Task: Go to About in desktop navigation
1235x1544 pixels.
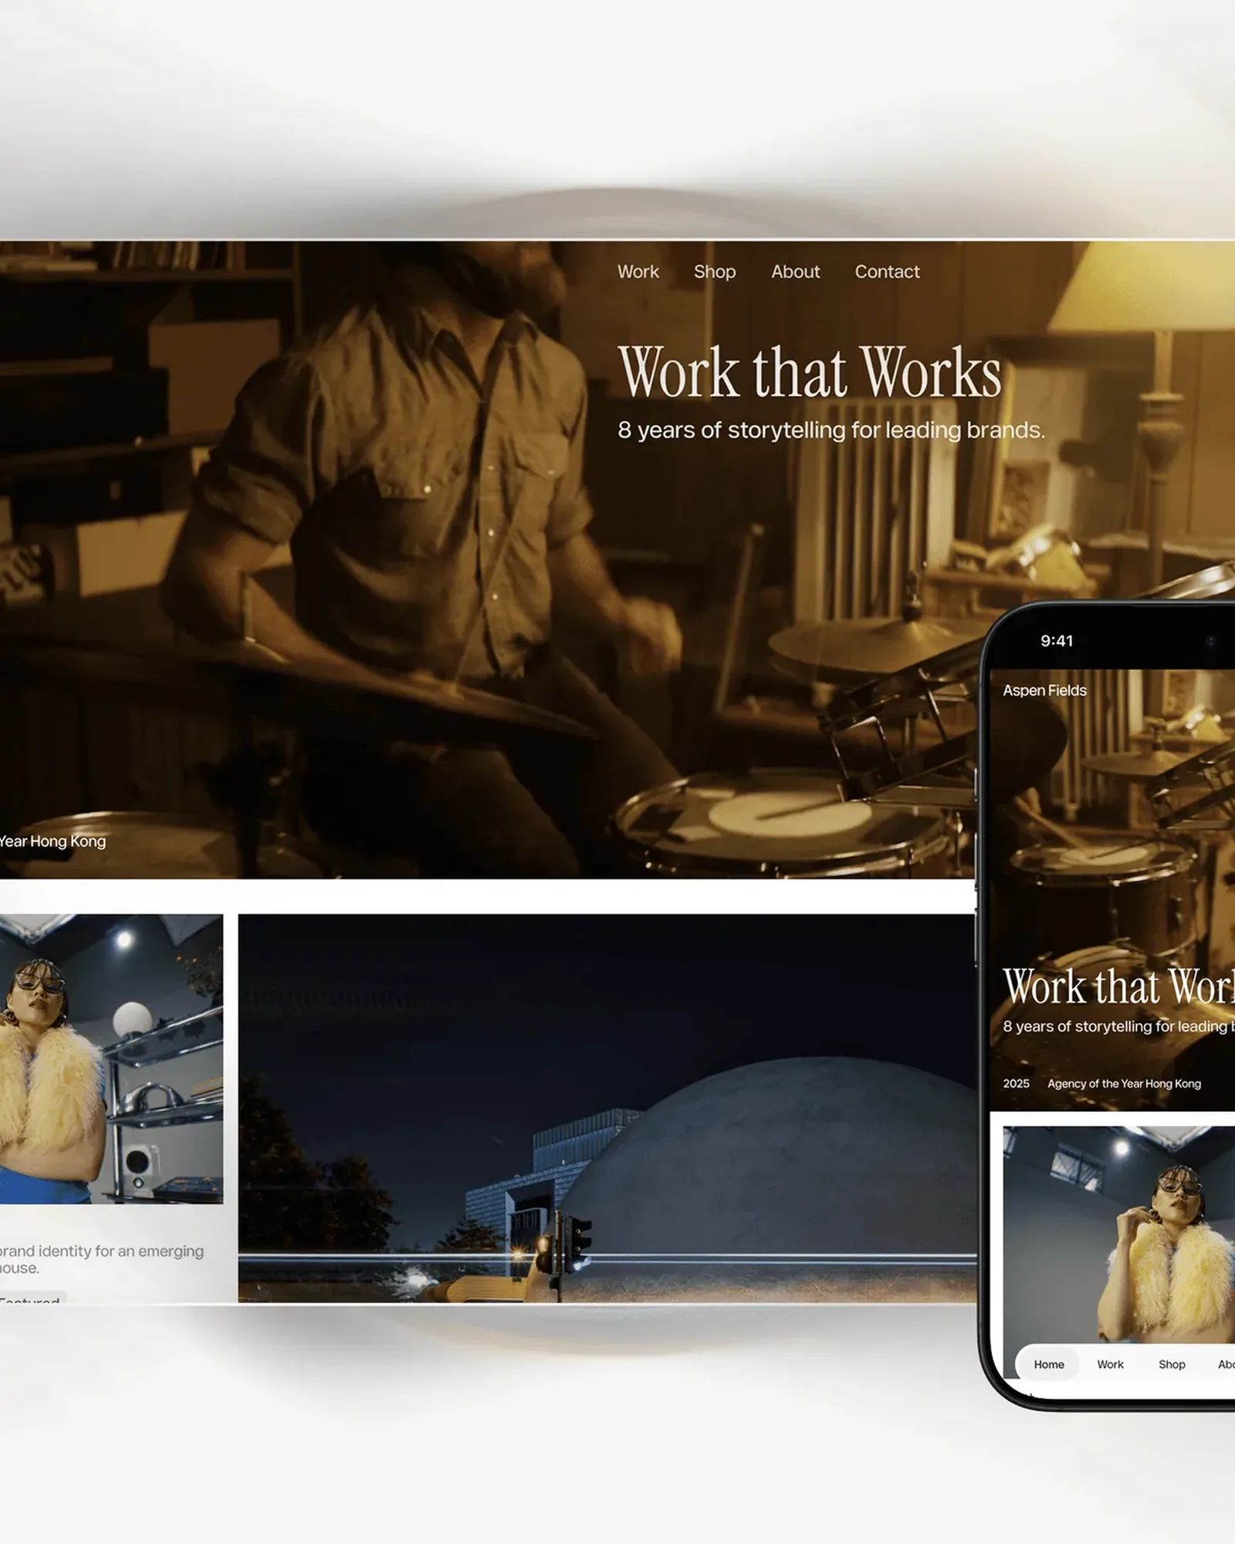Action: tap(795, 272)
